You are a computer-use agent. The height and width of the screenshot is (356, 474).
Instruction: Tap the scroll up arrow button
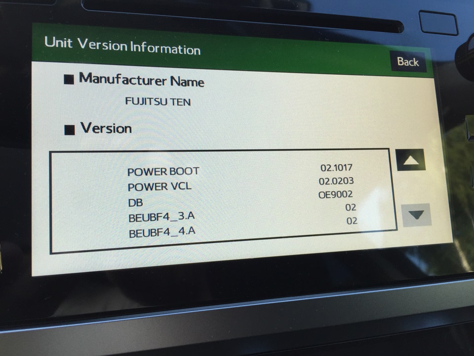pos(411,160)
